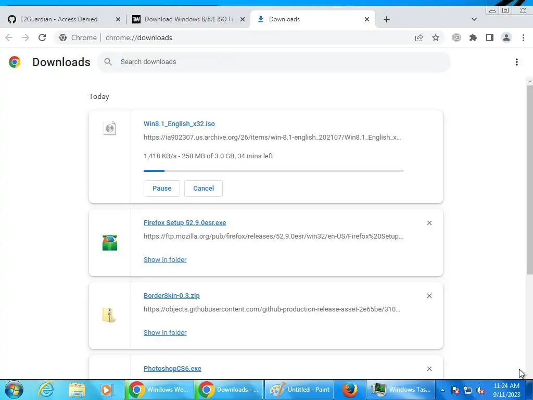Click the ISO download progress bar

pos(273,171)
